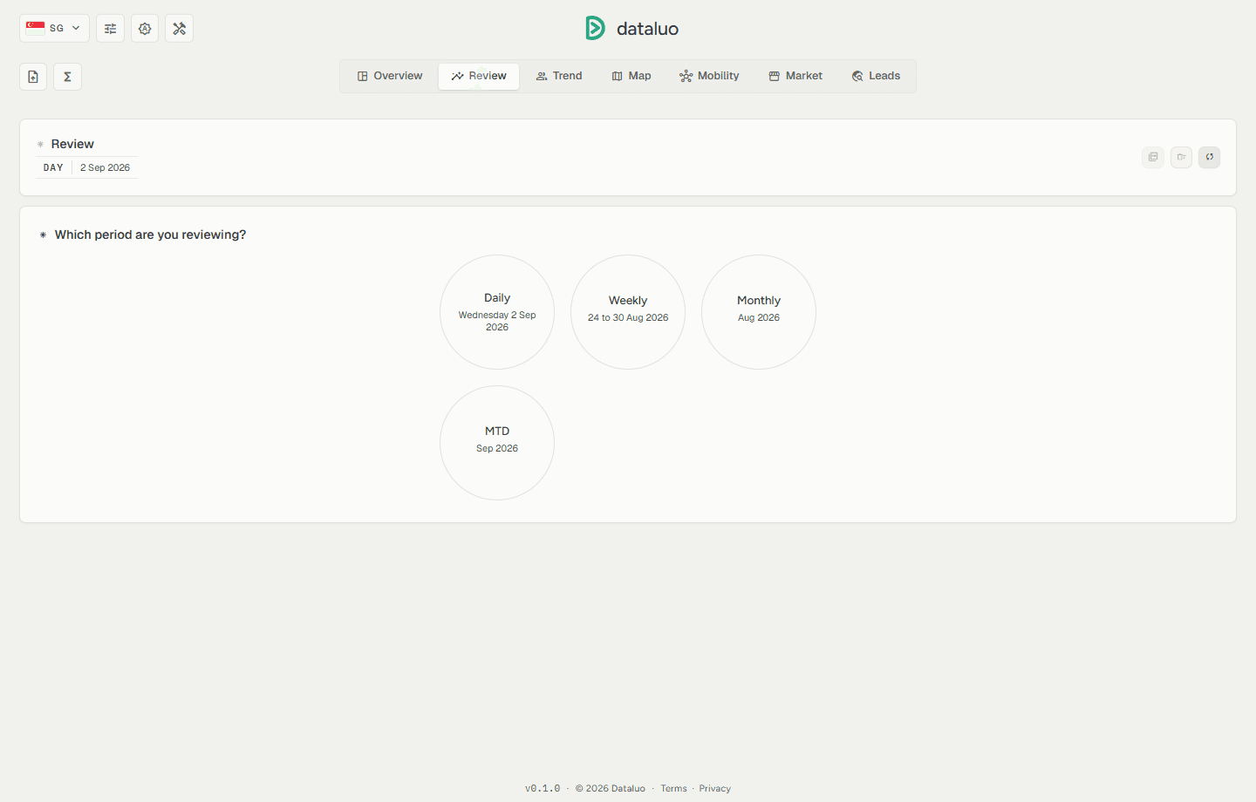1256x802 pixels.
Task: Open the Market tab
Action: [x=795, y=76]
